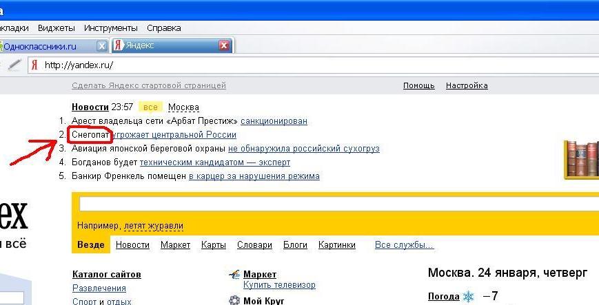Click the yellow 'все' news button

pyautogui.click(x=151, y=107)
